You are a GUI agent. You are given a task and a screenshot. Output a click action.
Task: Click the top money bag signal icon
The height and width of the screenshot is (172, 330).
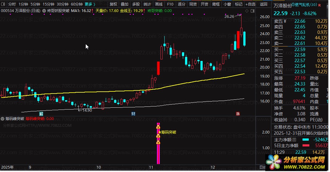pyautogui.click(x=158, y=127)
